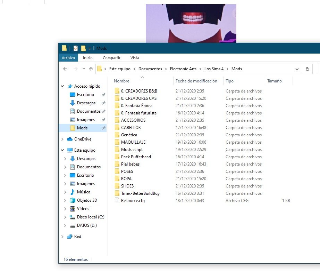This screenshot has width=320, height=272.
Task: Switch to the Vista ribbon tab
Action: 135,58
